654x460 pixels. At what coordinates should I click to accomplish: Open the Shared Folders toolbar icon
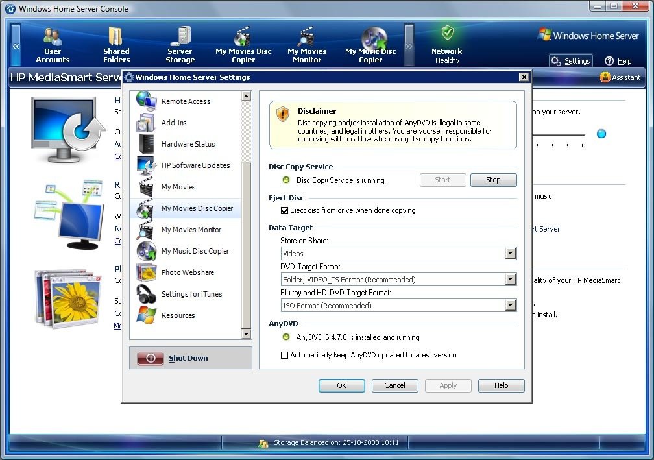point(116,44)
